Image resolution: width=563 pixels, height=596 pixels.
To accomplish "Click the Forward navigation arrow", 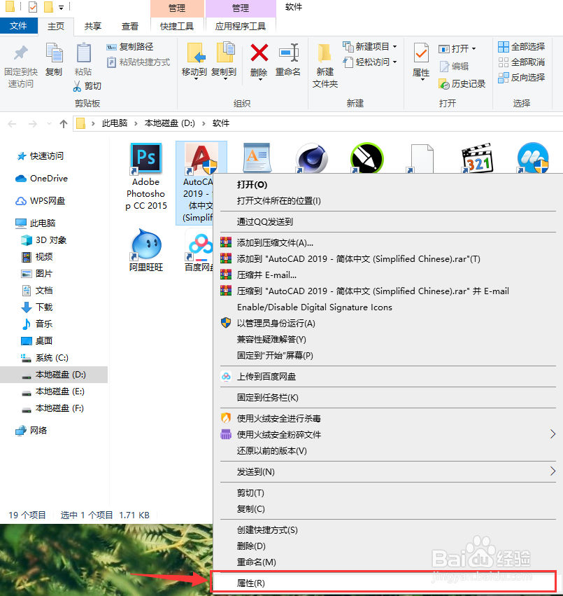I will [x=33, y=124].
